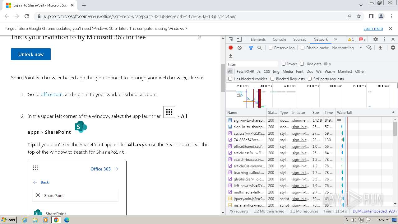Switch to the Console tab

point(279,40)
